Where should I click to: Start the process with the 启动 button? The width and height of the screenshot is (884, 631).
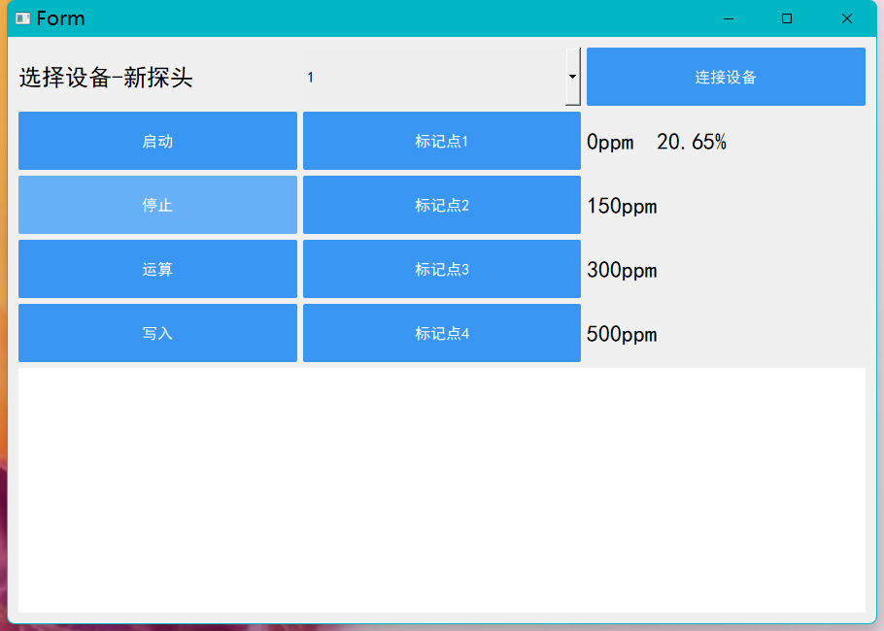157,141
